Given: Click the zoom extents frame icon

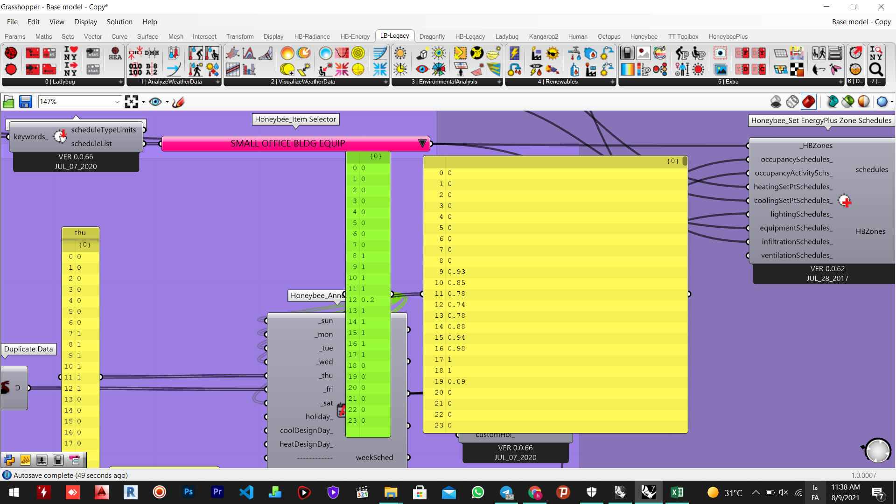Looking at the screenshot, I should tap(132, 102).
